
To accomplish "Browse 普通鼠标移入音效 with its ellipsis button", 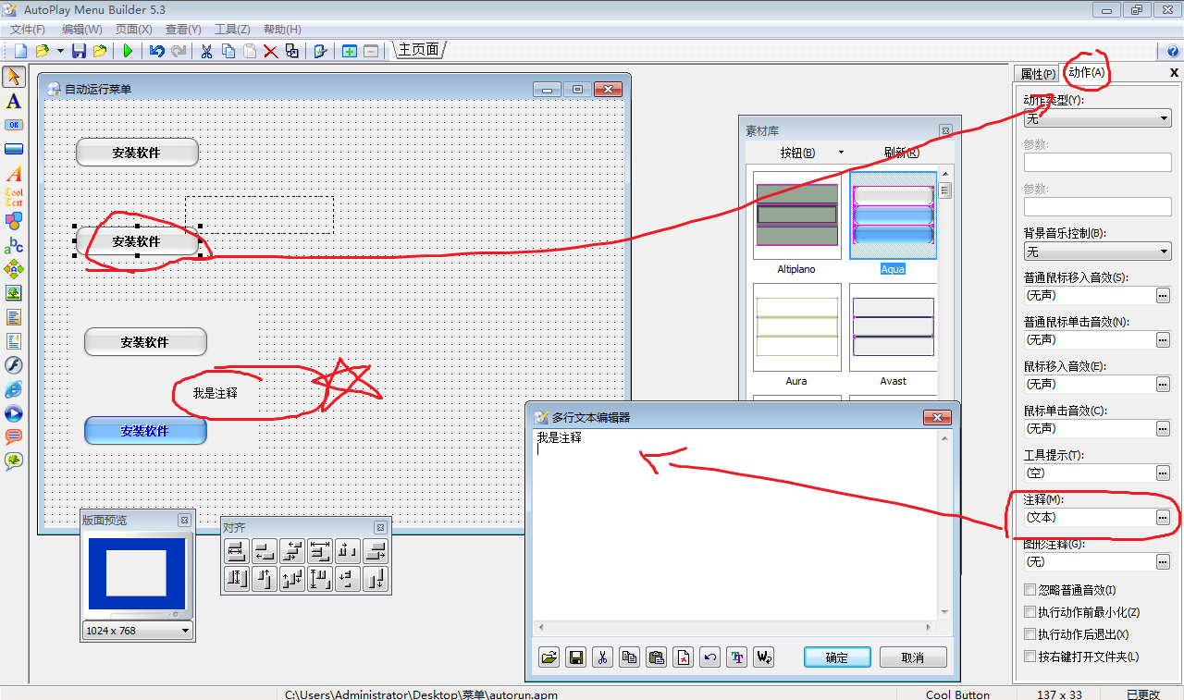I will 1164,296.
